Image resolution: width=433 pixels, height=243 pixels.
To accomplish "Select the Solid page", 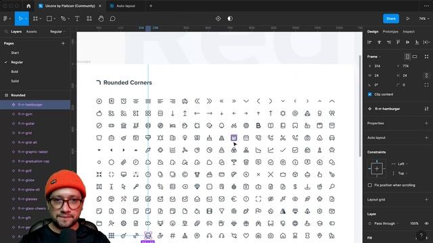I will click(x=15, y=81).
